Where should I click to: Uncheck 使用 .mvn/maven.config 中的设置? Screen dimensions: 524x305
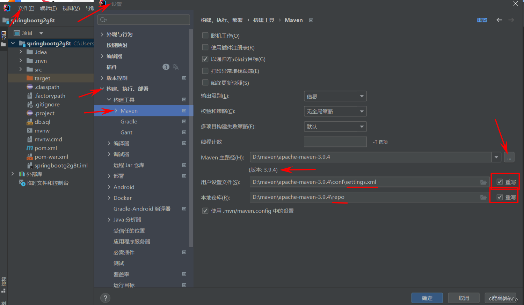click(205, 211)
